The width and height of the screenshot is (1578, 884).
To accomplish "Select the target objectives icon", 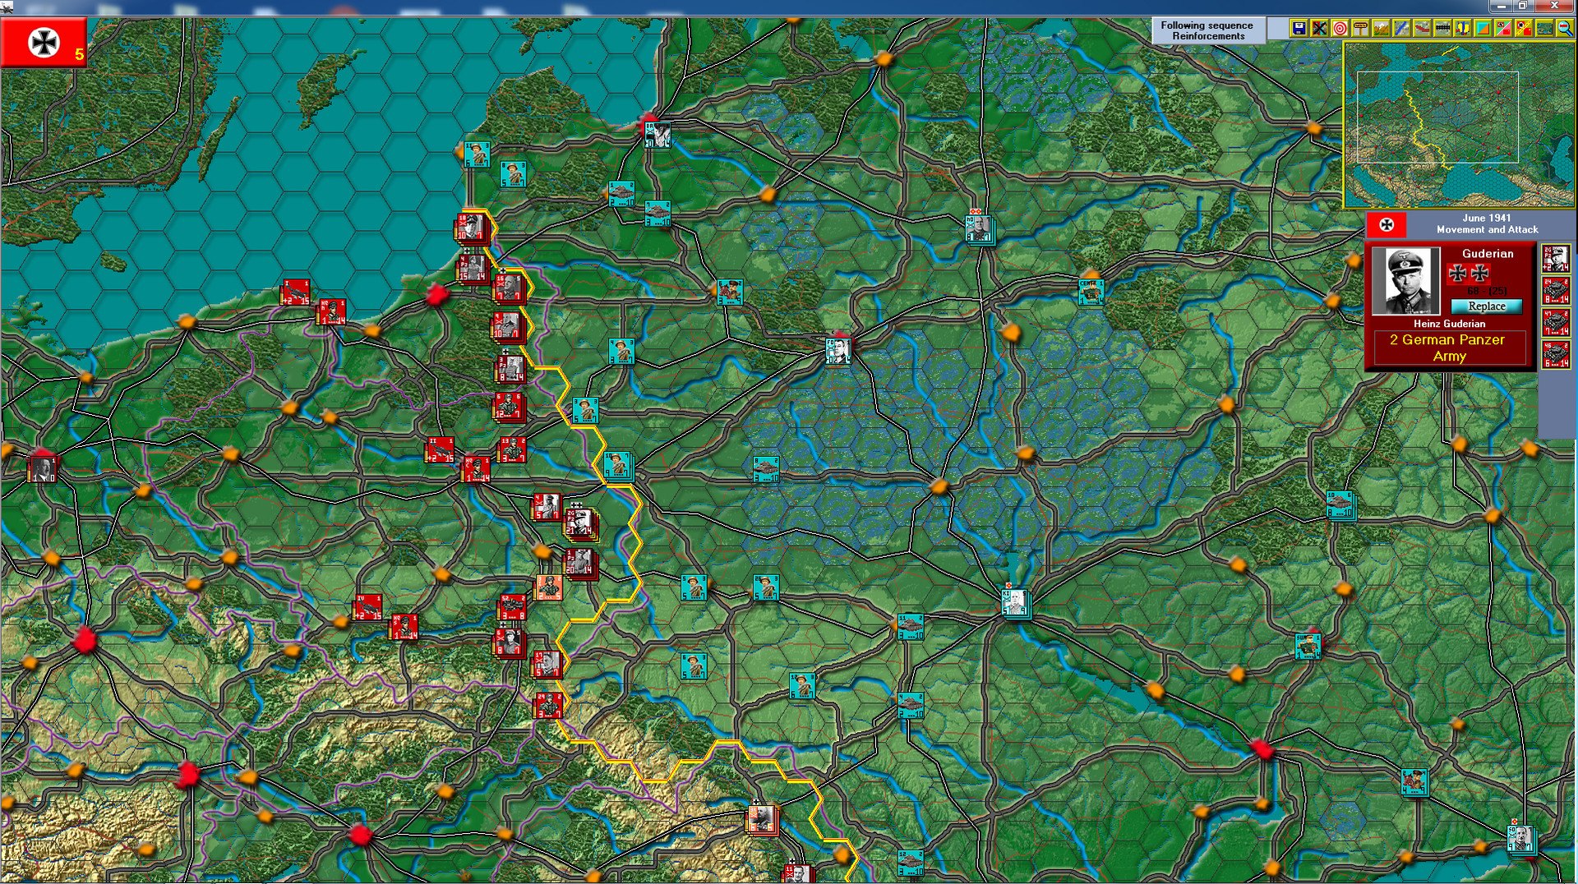I will (1340, 29).
